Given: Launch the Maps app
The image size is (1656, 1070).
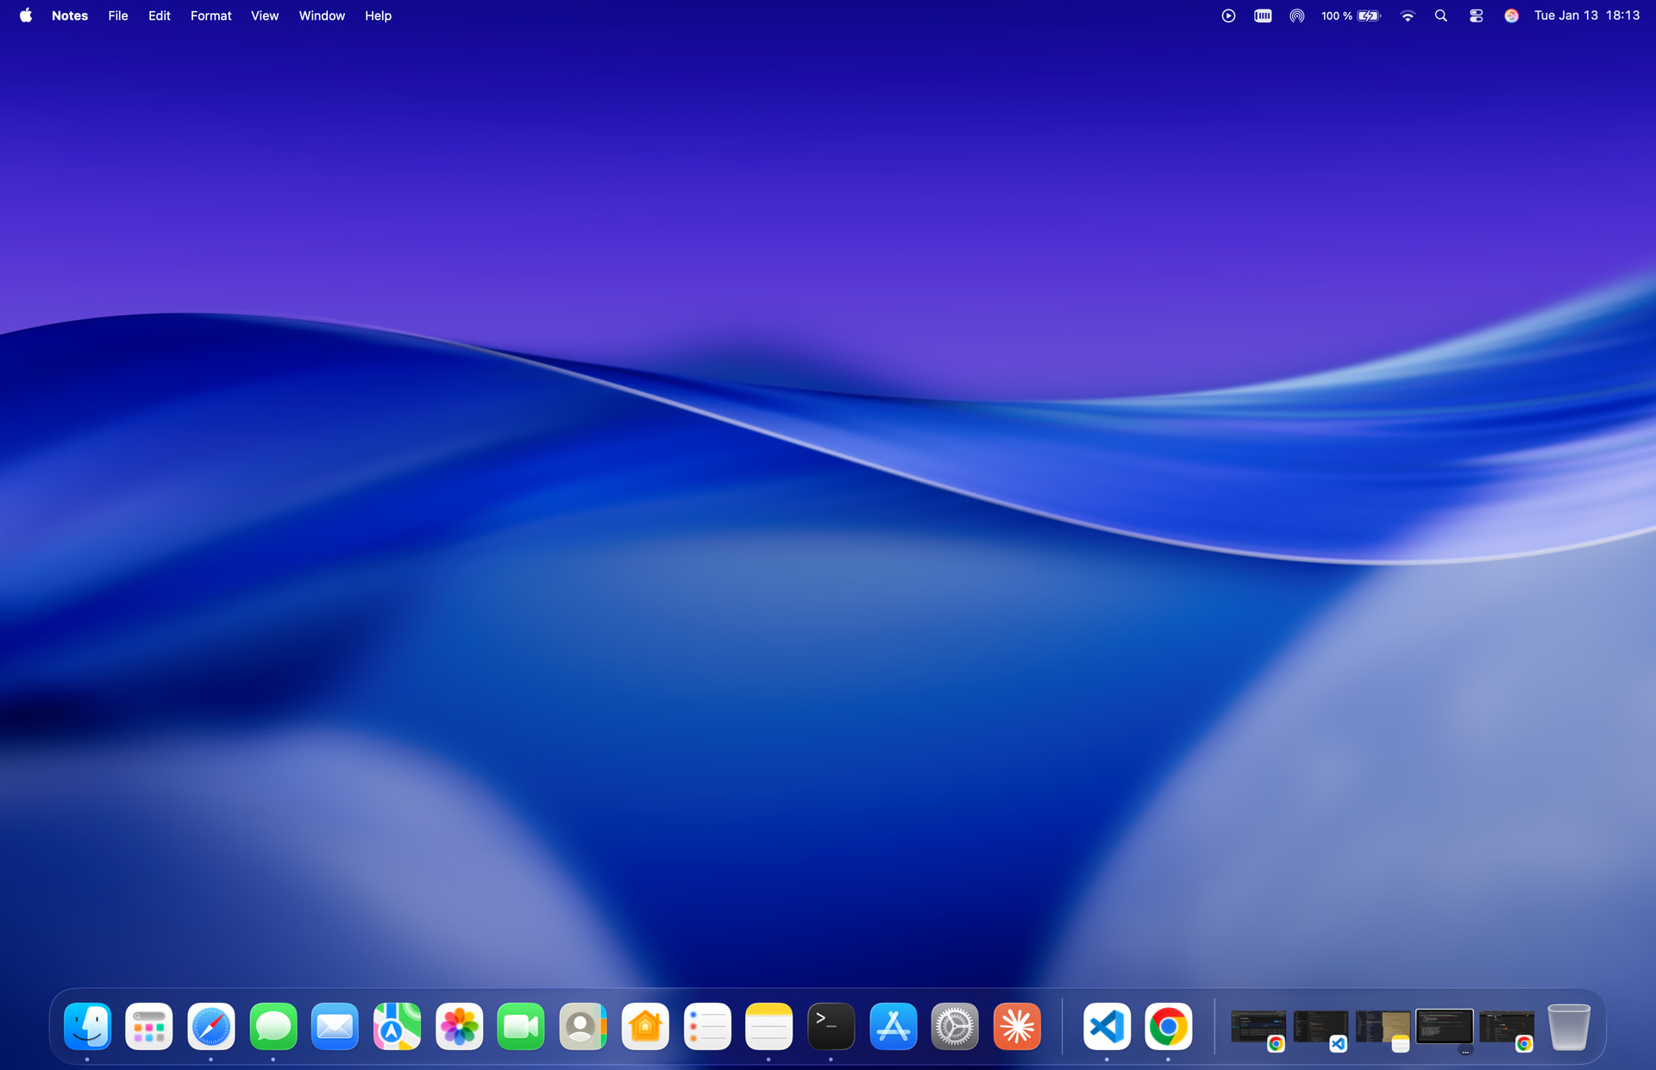Looking at the screenshot, I should [397, 1026].
